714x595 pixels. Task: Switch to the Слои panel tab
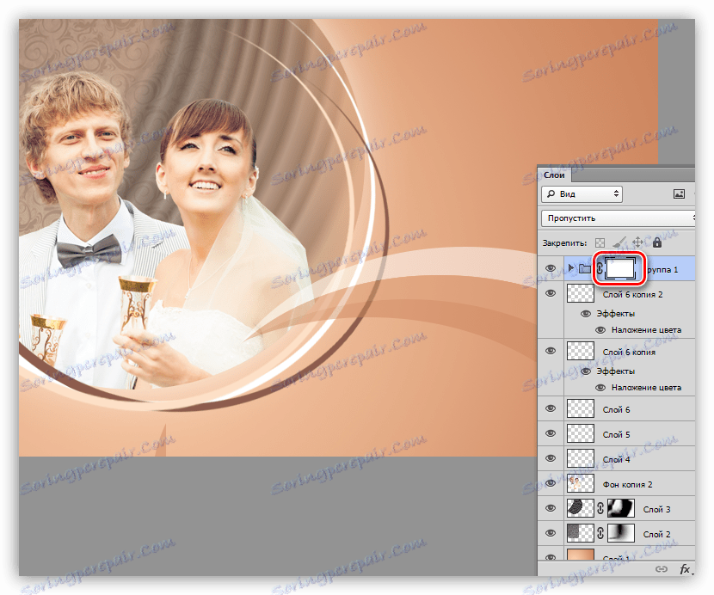click(554, 175)
